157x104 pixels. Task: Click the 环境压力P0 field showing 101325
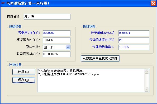click(x=56, y=40)
